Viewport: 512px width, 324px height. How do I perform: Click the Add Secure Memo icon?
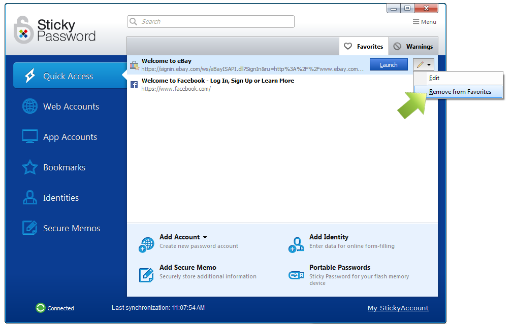coord(146,275)
